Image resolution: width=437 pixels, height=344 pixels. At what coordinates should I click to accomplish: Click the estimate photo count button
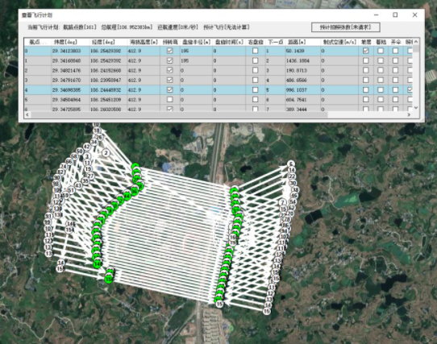(x=346, y=27)
